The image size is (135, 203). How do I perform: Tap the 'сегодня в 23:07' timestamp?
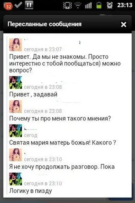pos(43,49)
